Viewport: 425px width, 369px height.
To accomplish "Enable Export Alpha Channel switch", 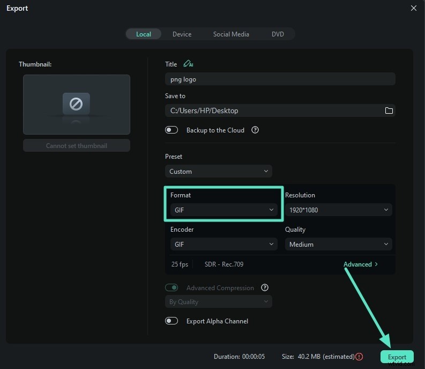I will click(172, 321).
